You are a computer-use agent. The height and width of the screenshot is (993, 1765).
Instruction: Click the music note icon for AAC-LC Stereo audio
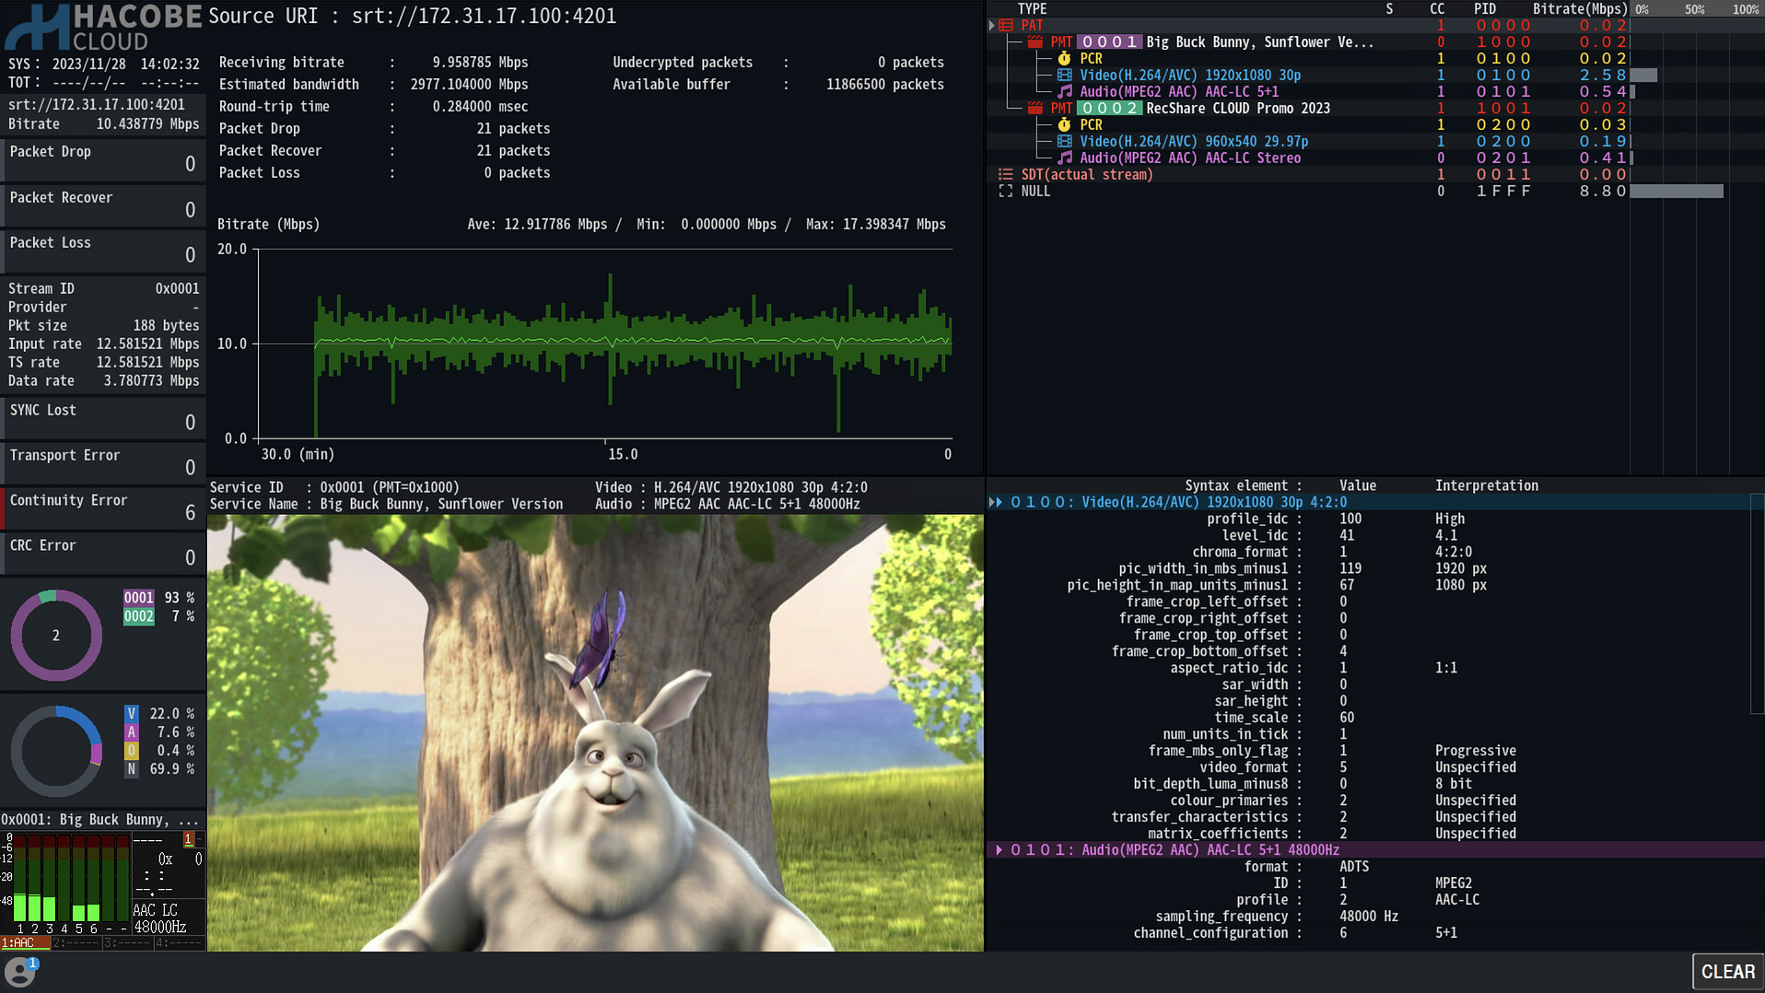pyautogui.click(x=1064, y=158)
